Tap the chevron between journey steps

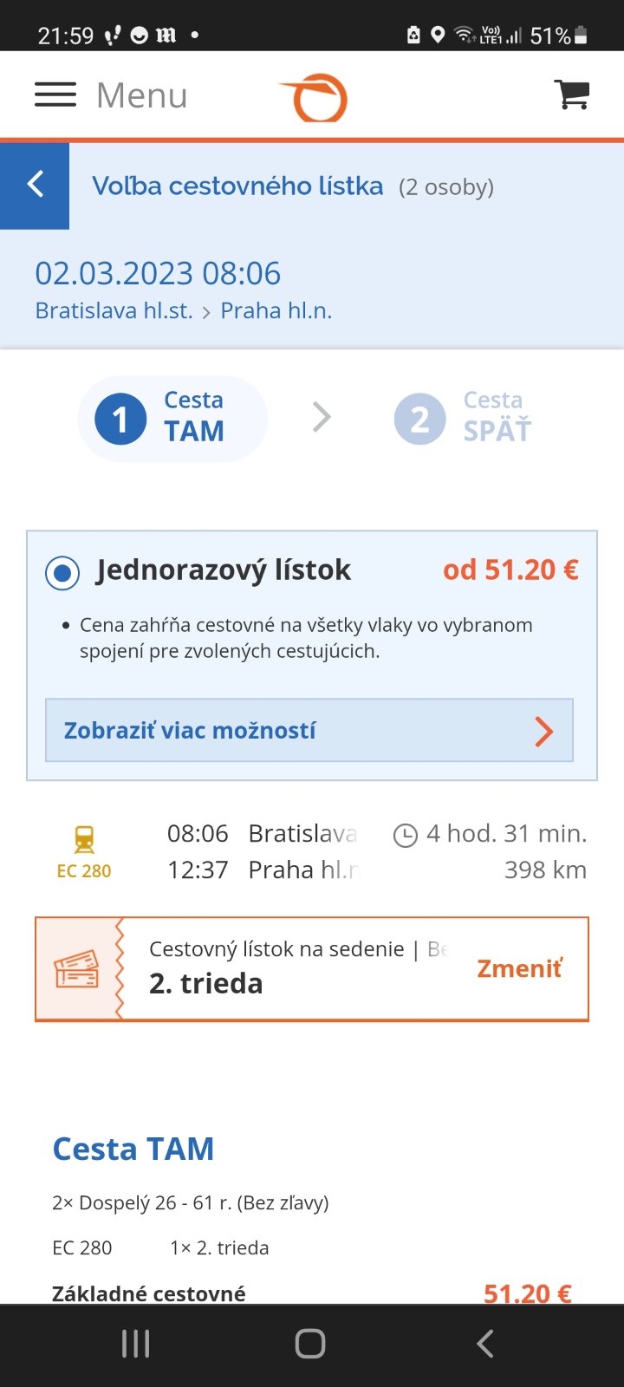322,418
